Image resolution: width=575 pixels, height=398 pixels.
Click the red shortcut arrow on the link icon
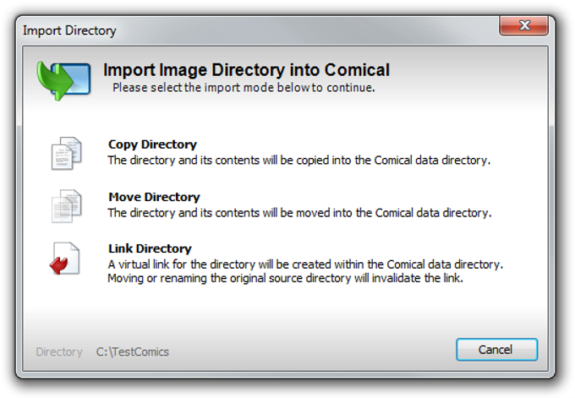pyautogui.click(x=58, y=265)
